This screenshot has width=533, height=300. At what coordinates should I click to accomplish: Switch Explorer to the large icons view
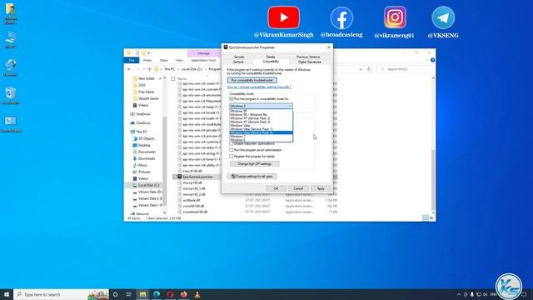click(x=431, y=218)
